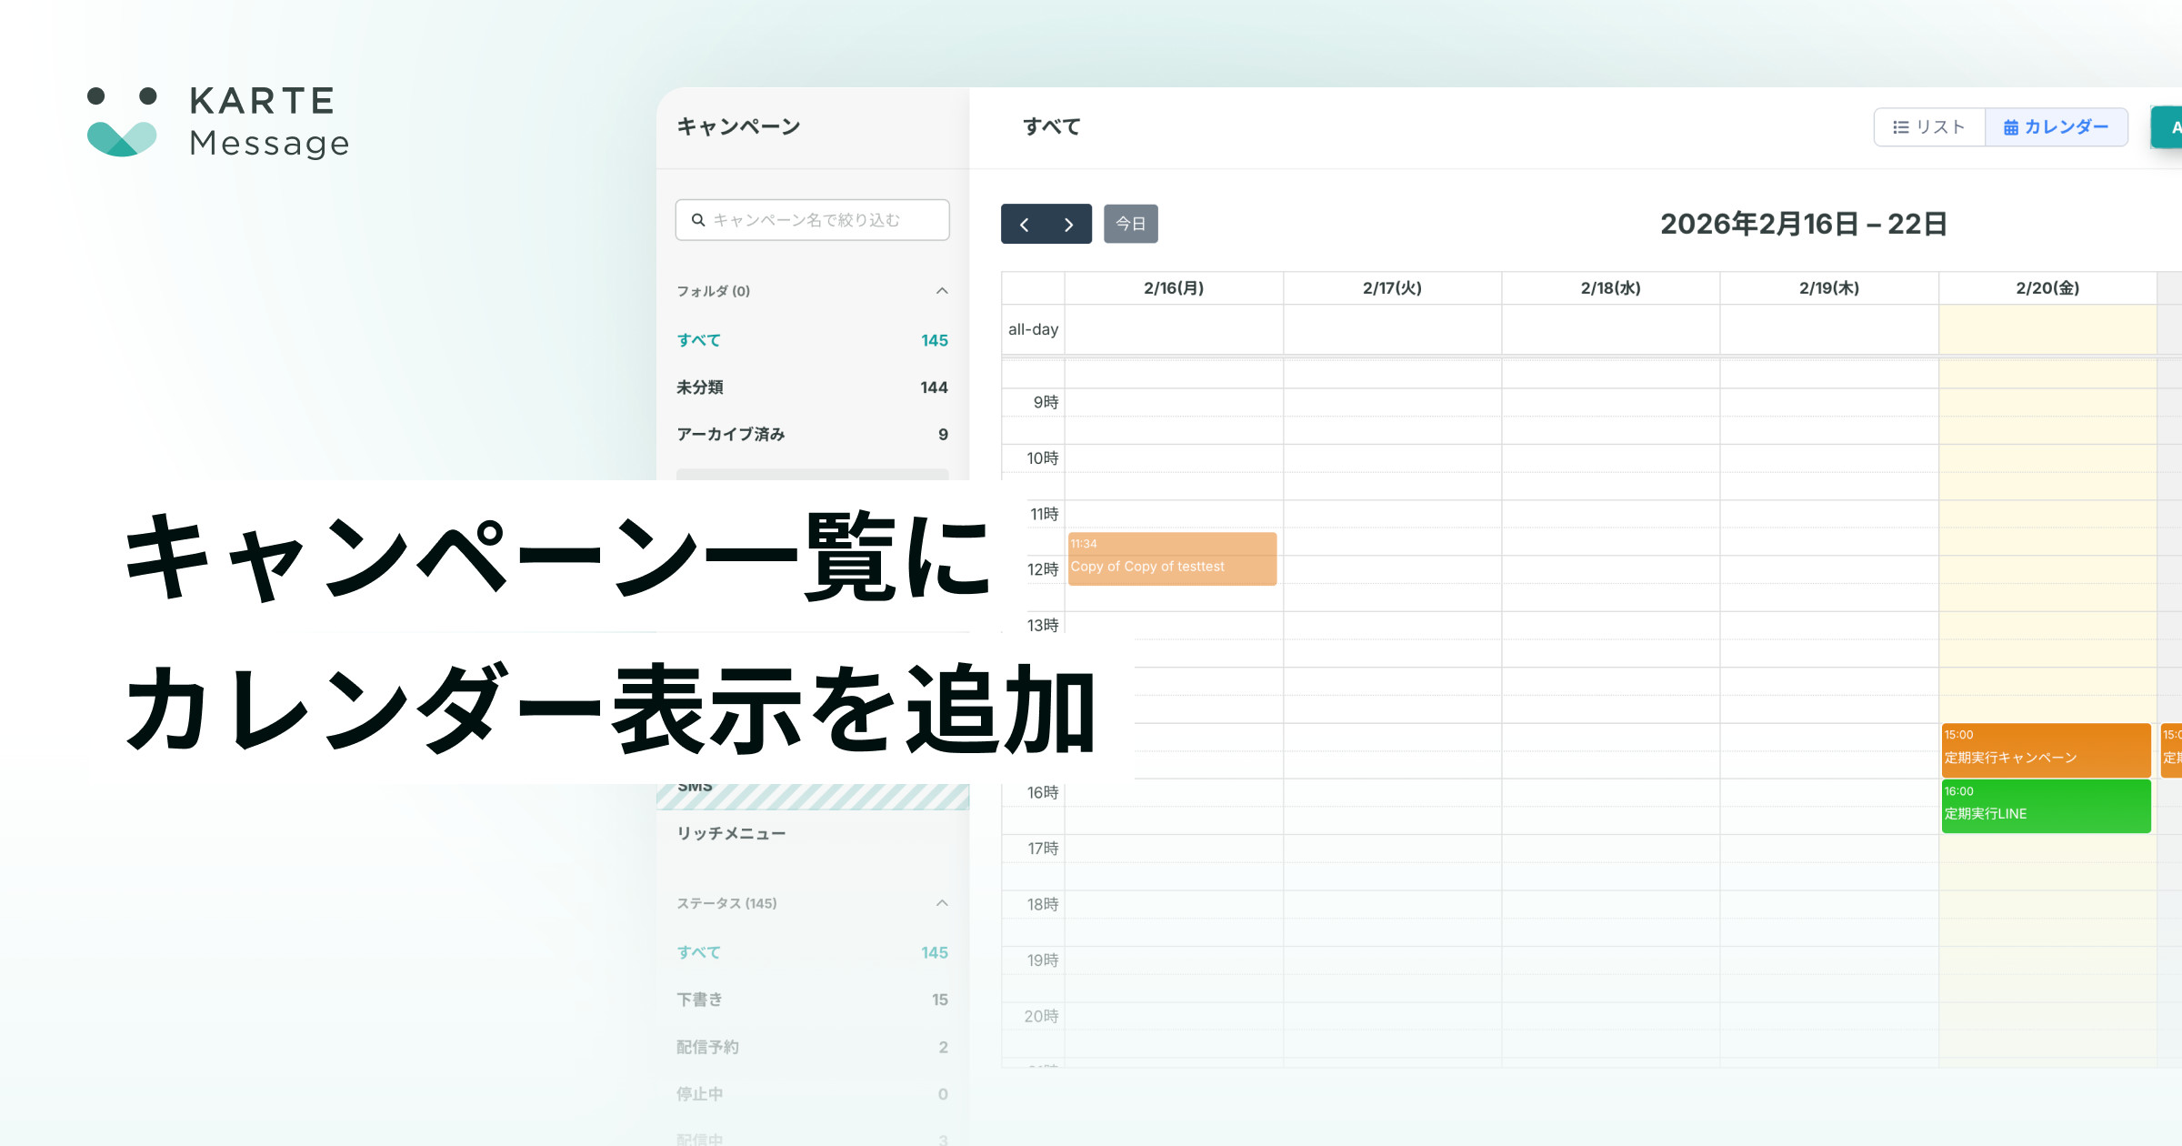2182x1146 pixels.
Task: Open リッチメニュー in sidebar
Action: coord(731,833)
